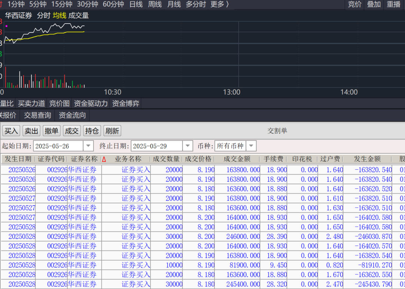Switch to the 资金流向 tab
This screenshot has width=405, height=289.
[72, 115]
